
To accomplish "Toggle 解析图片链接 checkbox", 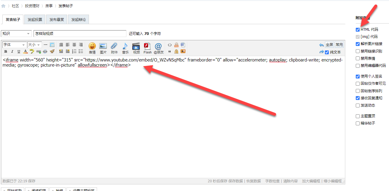I will click(x=358, y=44).
